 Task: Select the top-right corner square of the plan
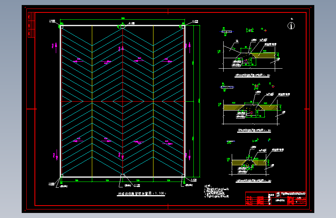[183, 27]
